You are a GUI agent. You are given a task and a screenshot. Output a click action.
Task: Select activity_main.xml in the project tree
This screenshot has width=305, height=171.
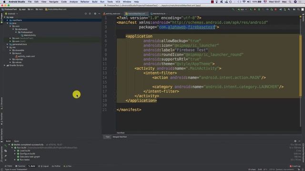coord(25,56)
